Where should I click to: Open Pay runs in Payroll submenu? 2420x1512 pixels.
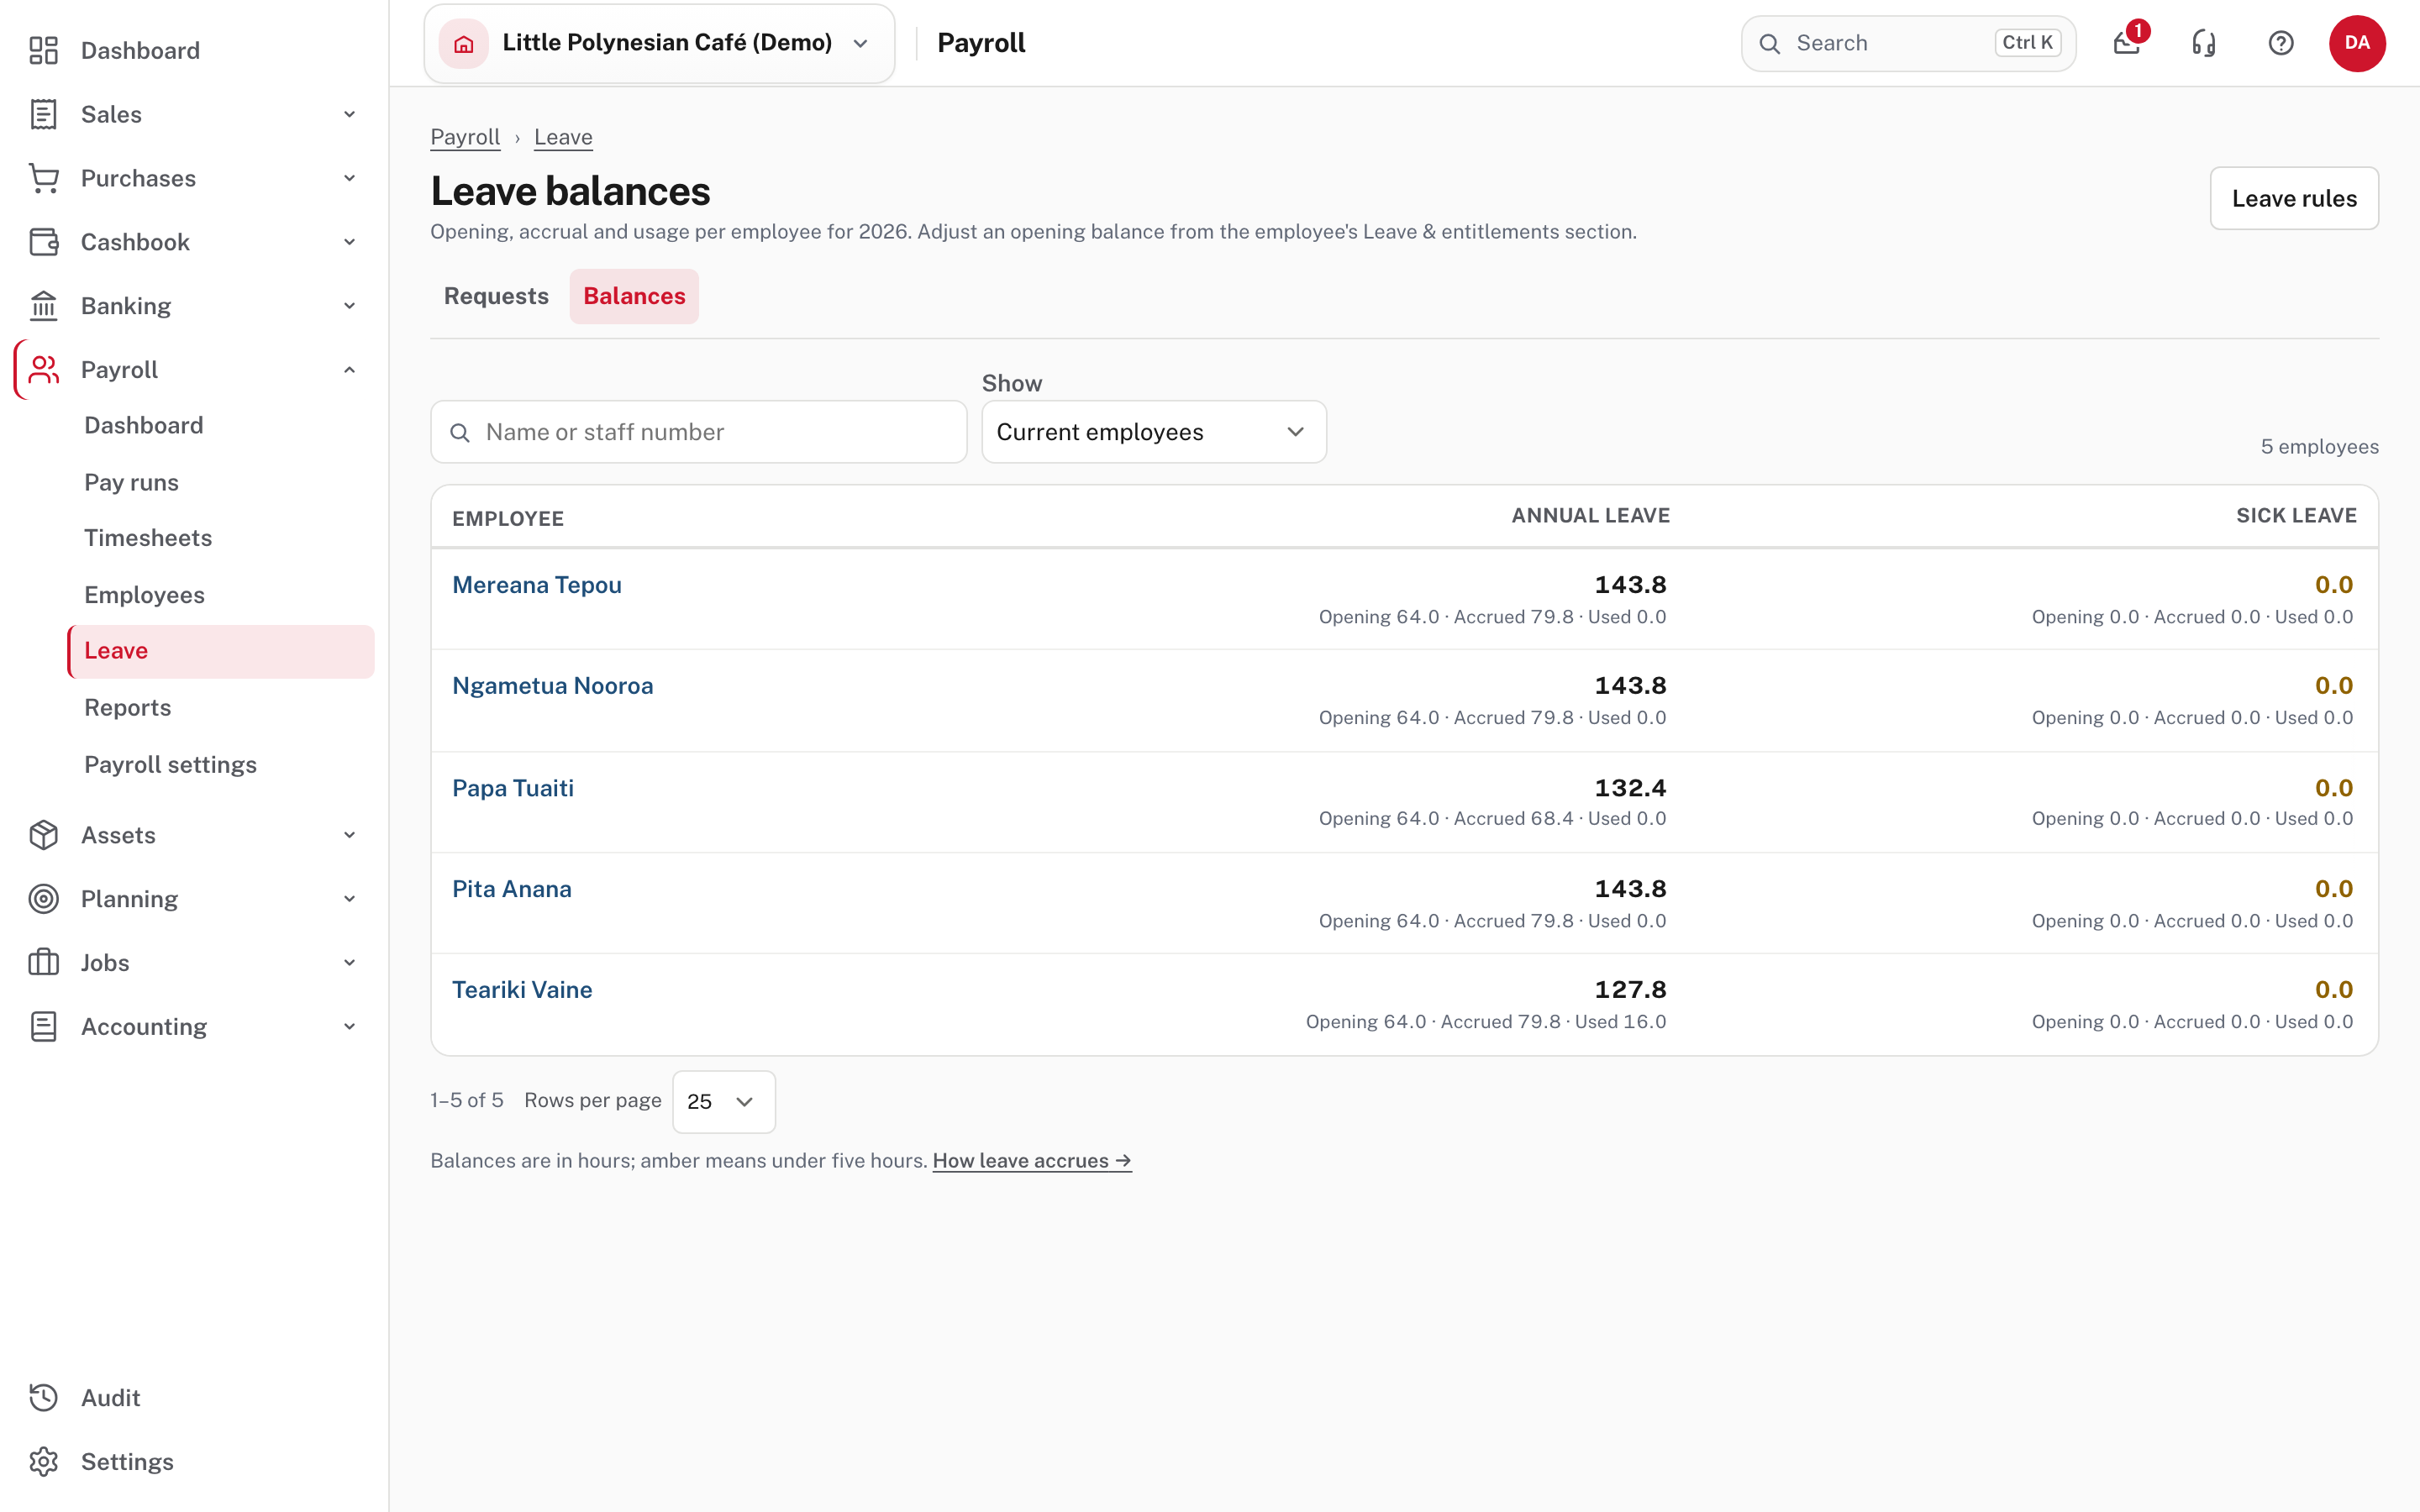tap(131, 482)
